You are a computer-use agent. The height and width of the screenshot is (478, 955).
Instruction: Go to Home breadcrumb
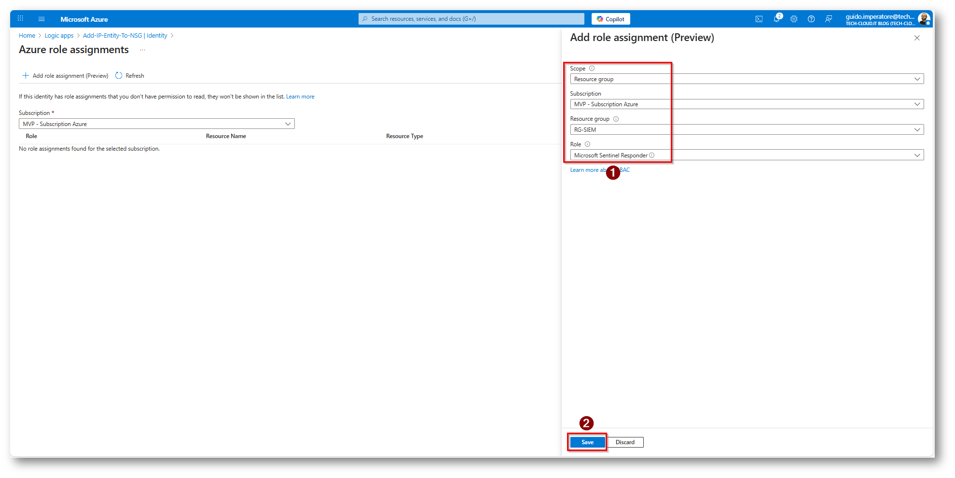[x=27, y=36]
